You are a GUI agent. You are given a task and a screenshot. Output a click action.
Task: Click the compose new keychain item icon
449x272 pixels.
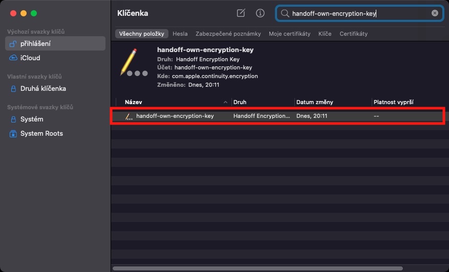[241, 13]
